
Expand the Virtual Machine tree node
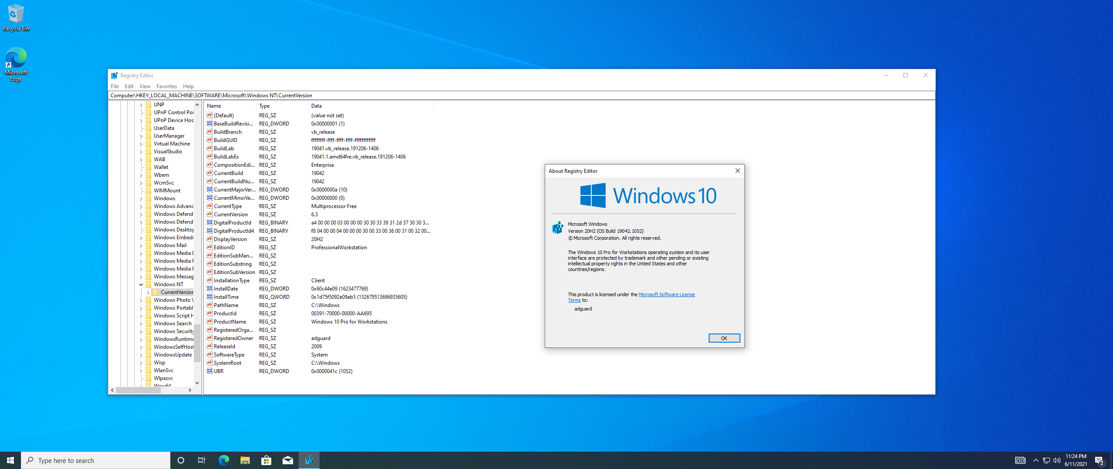coord(141,144)
